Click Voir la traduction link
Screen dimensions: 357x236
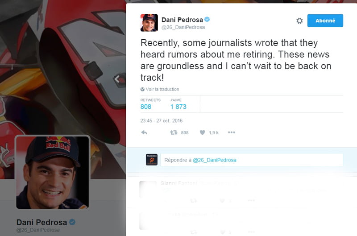coord(162,89)
